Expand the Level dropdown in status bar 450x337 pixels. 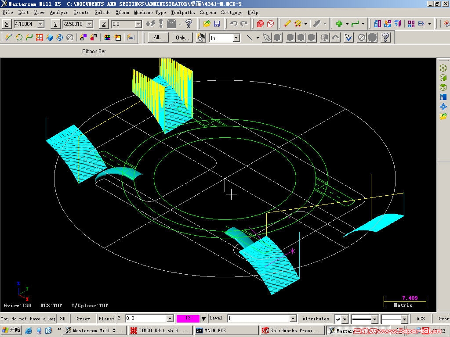[293, 319]
